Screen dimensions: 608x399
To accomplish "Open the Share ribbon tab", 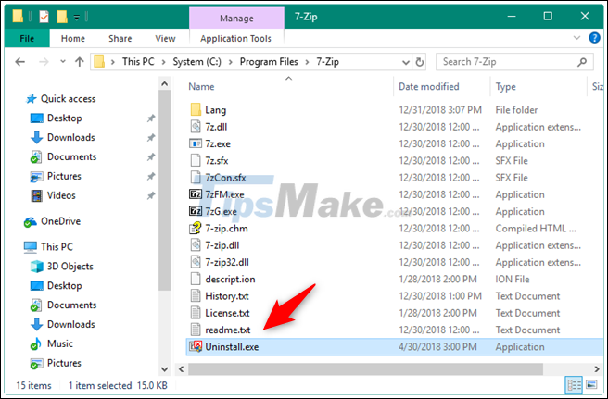I will coord(120,38).
